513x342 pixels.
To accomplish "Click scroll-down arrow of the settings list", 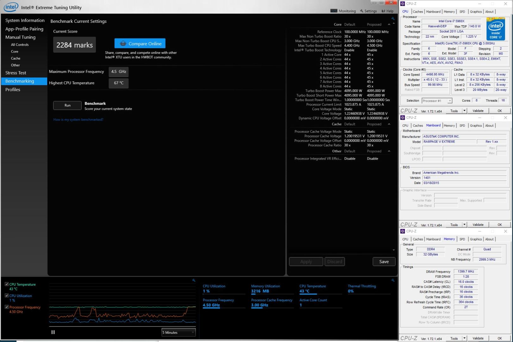I will point(394,250).
